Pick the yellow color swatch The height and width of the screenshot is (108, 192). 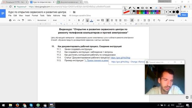tap(140, 13)
